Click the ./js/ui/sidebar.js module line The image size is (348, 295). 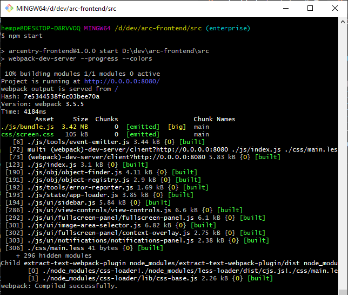pyautogui.click(x=88, y=202)
